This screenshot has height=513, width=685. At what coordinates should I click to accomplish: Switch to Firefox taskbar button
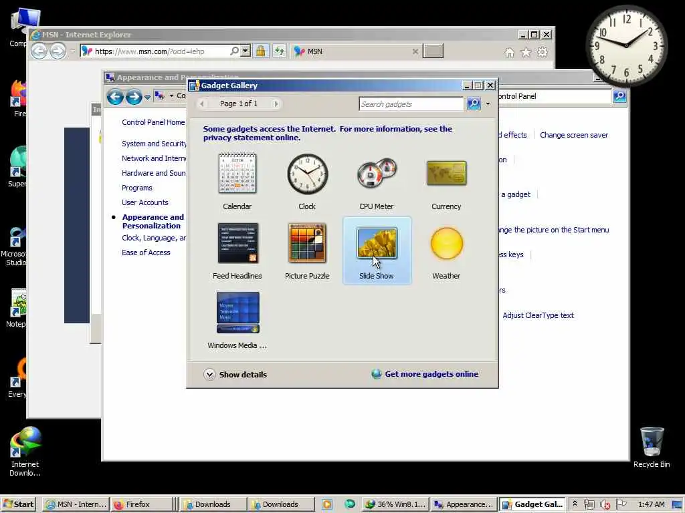(x=141, y=504)
